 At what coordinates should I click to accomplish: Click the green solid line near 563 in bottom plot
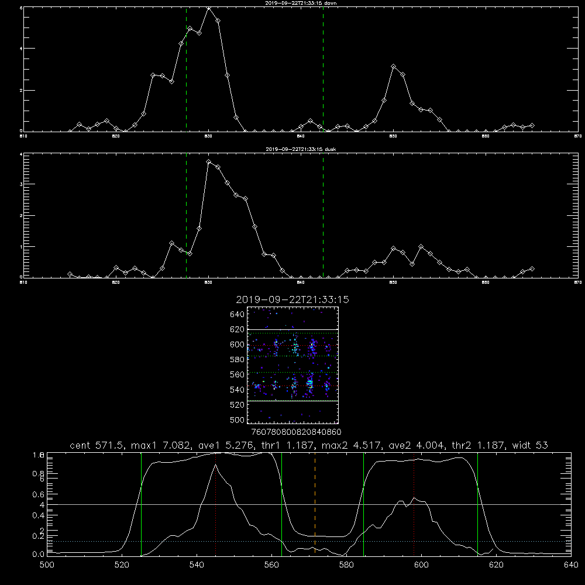[x=282, y=504]
